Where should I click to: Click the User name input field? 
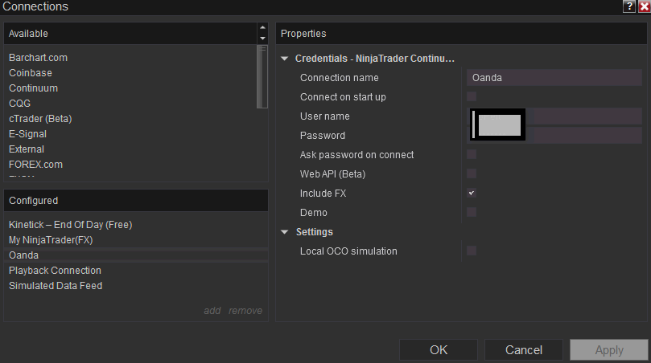(554, 116)
